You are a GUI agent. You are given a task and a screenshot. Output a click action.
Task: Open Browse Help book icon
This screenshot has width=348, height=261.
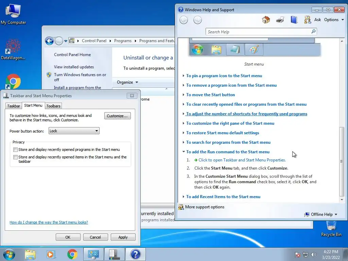[x=294, y=20]
